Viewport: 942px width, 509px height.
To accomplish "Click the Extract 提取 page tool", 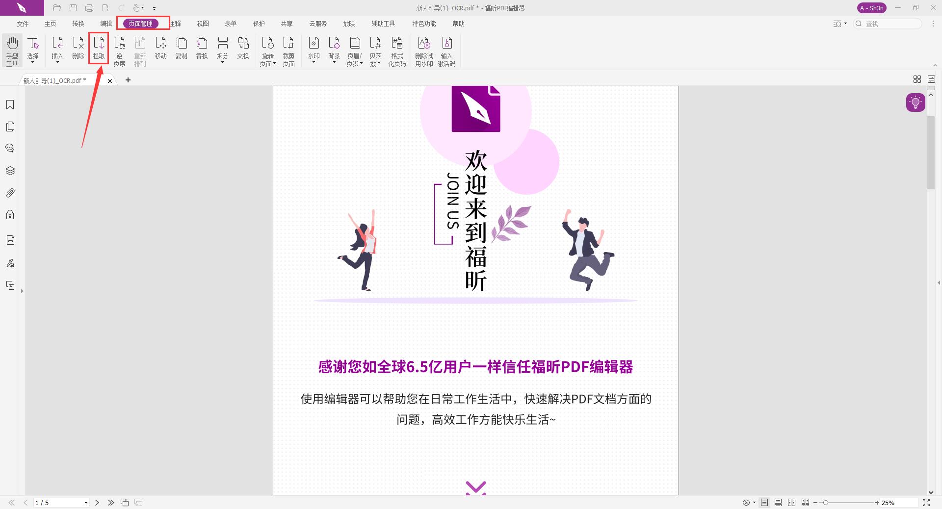I will tap(99, 48).
